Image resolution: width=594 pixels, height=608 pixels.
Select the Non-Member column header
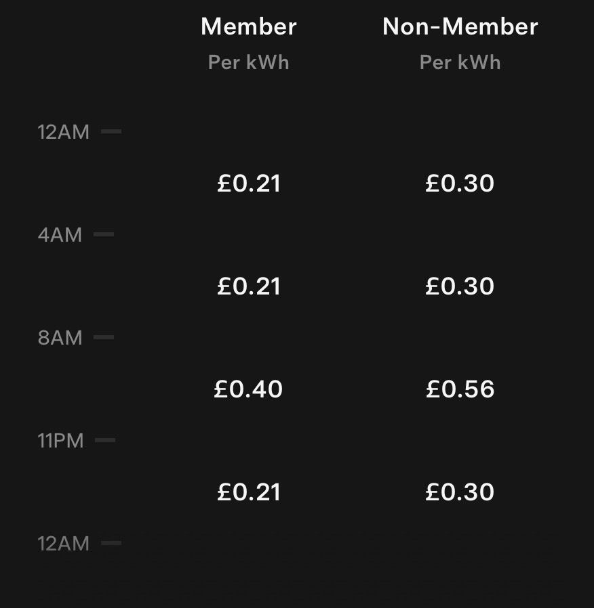point(460,27)
